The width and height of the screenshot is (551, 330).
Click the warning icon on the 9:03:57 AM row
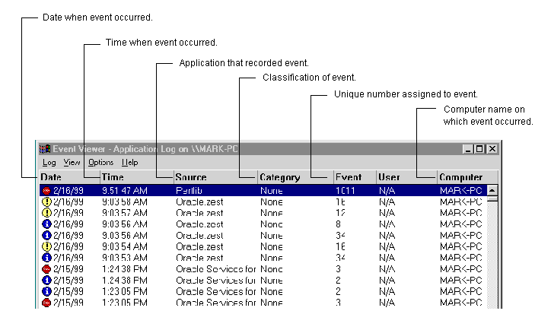46,214
